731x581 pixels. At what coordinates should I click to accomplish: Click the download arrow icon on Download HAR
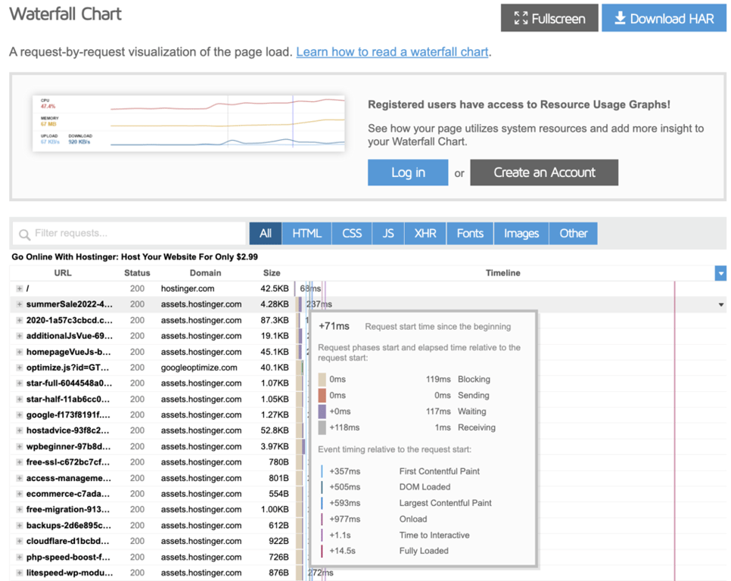point(622,18)
